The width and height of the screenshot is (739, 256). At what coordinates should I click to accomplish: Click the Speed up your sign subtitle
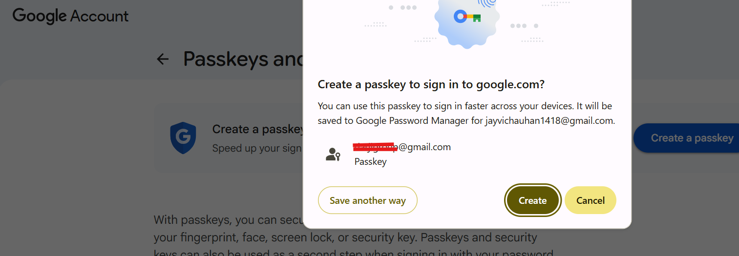coord(257,148)
